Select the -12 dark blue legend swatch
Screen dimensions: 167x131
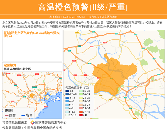pyautogui.click(x=67, y=91)
